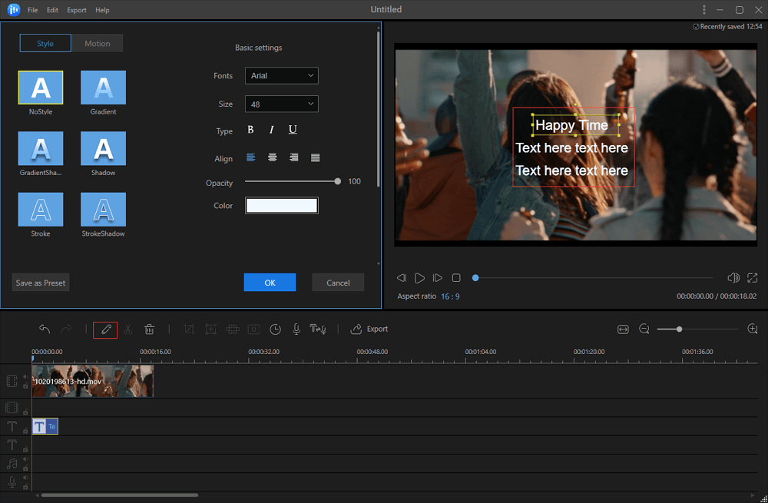Change the 16 : 9 aspect ratio

[x=450, y=296]
